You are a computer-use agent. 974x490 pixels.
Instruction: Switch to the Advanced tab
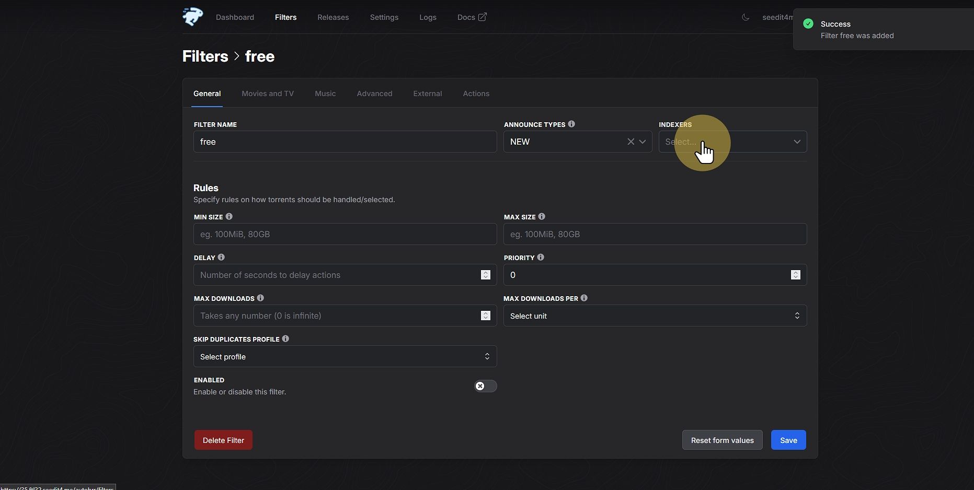374,94
